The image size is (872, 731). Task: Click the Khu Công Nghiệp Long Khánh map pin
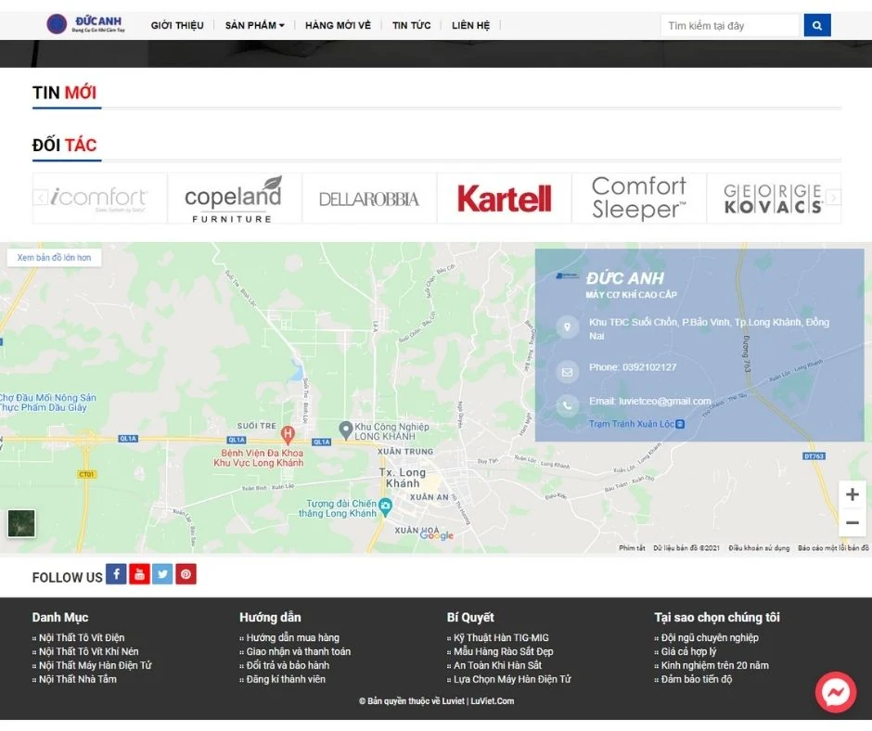[x=346, y=430]
